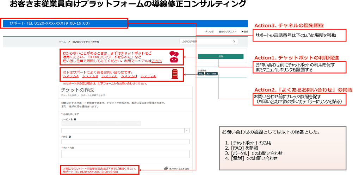The width and height of the screenshot is (353, 175).
Task: Click the 件名 subject input field
Action: pyautogui.click(x=125, y=142)
